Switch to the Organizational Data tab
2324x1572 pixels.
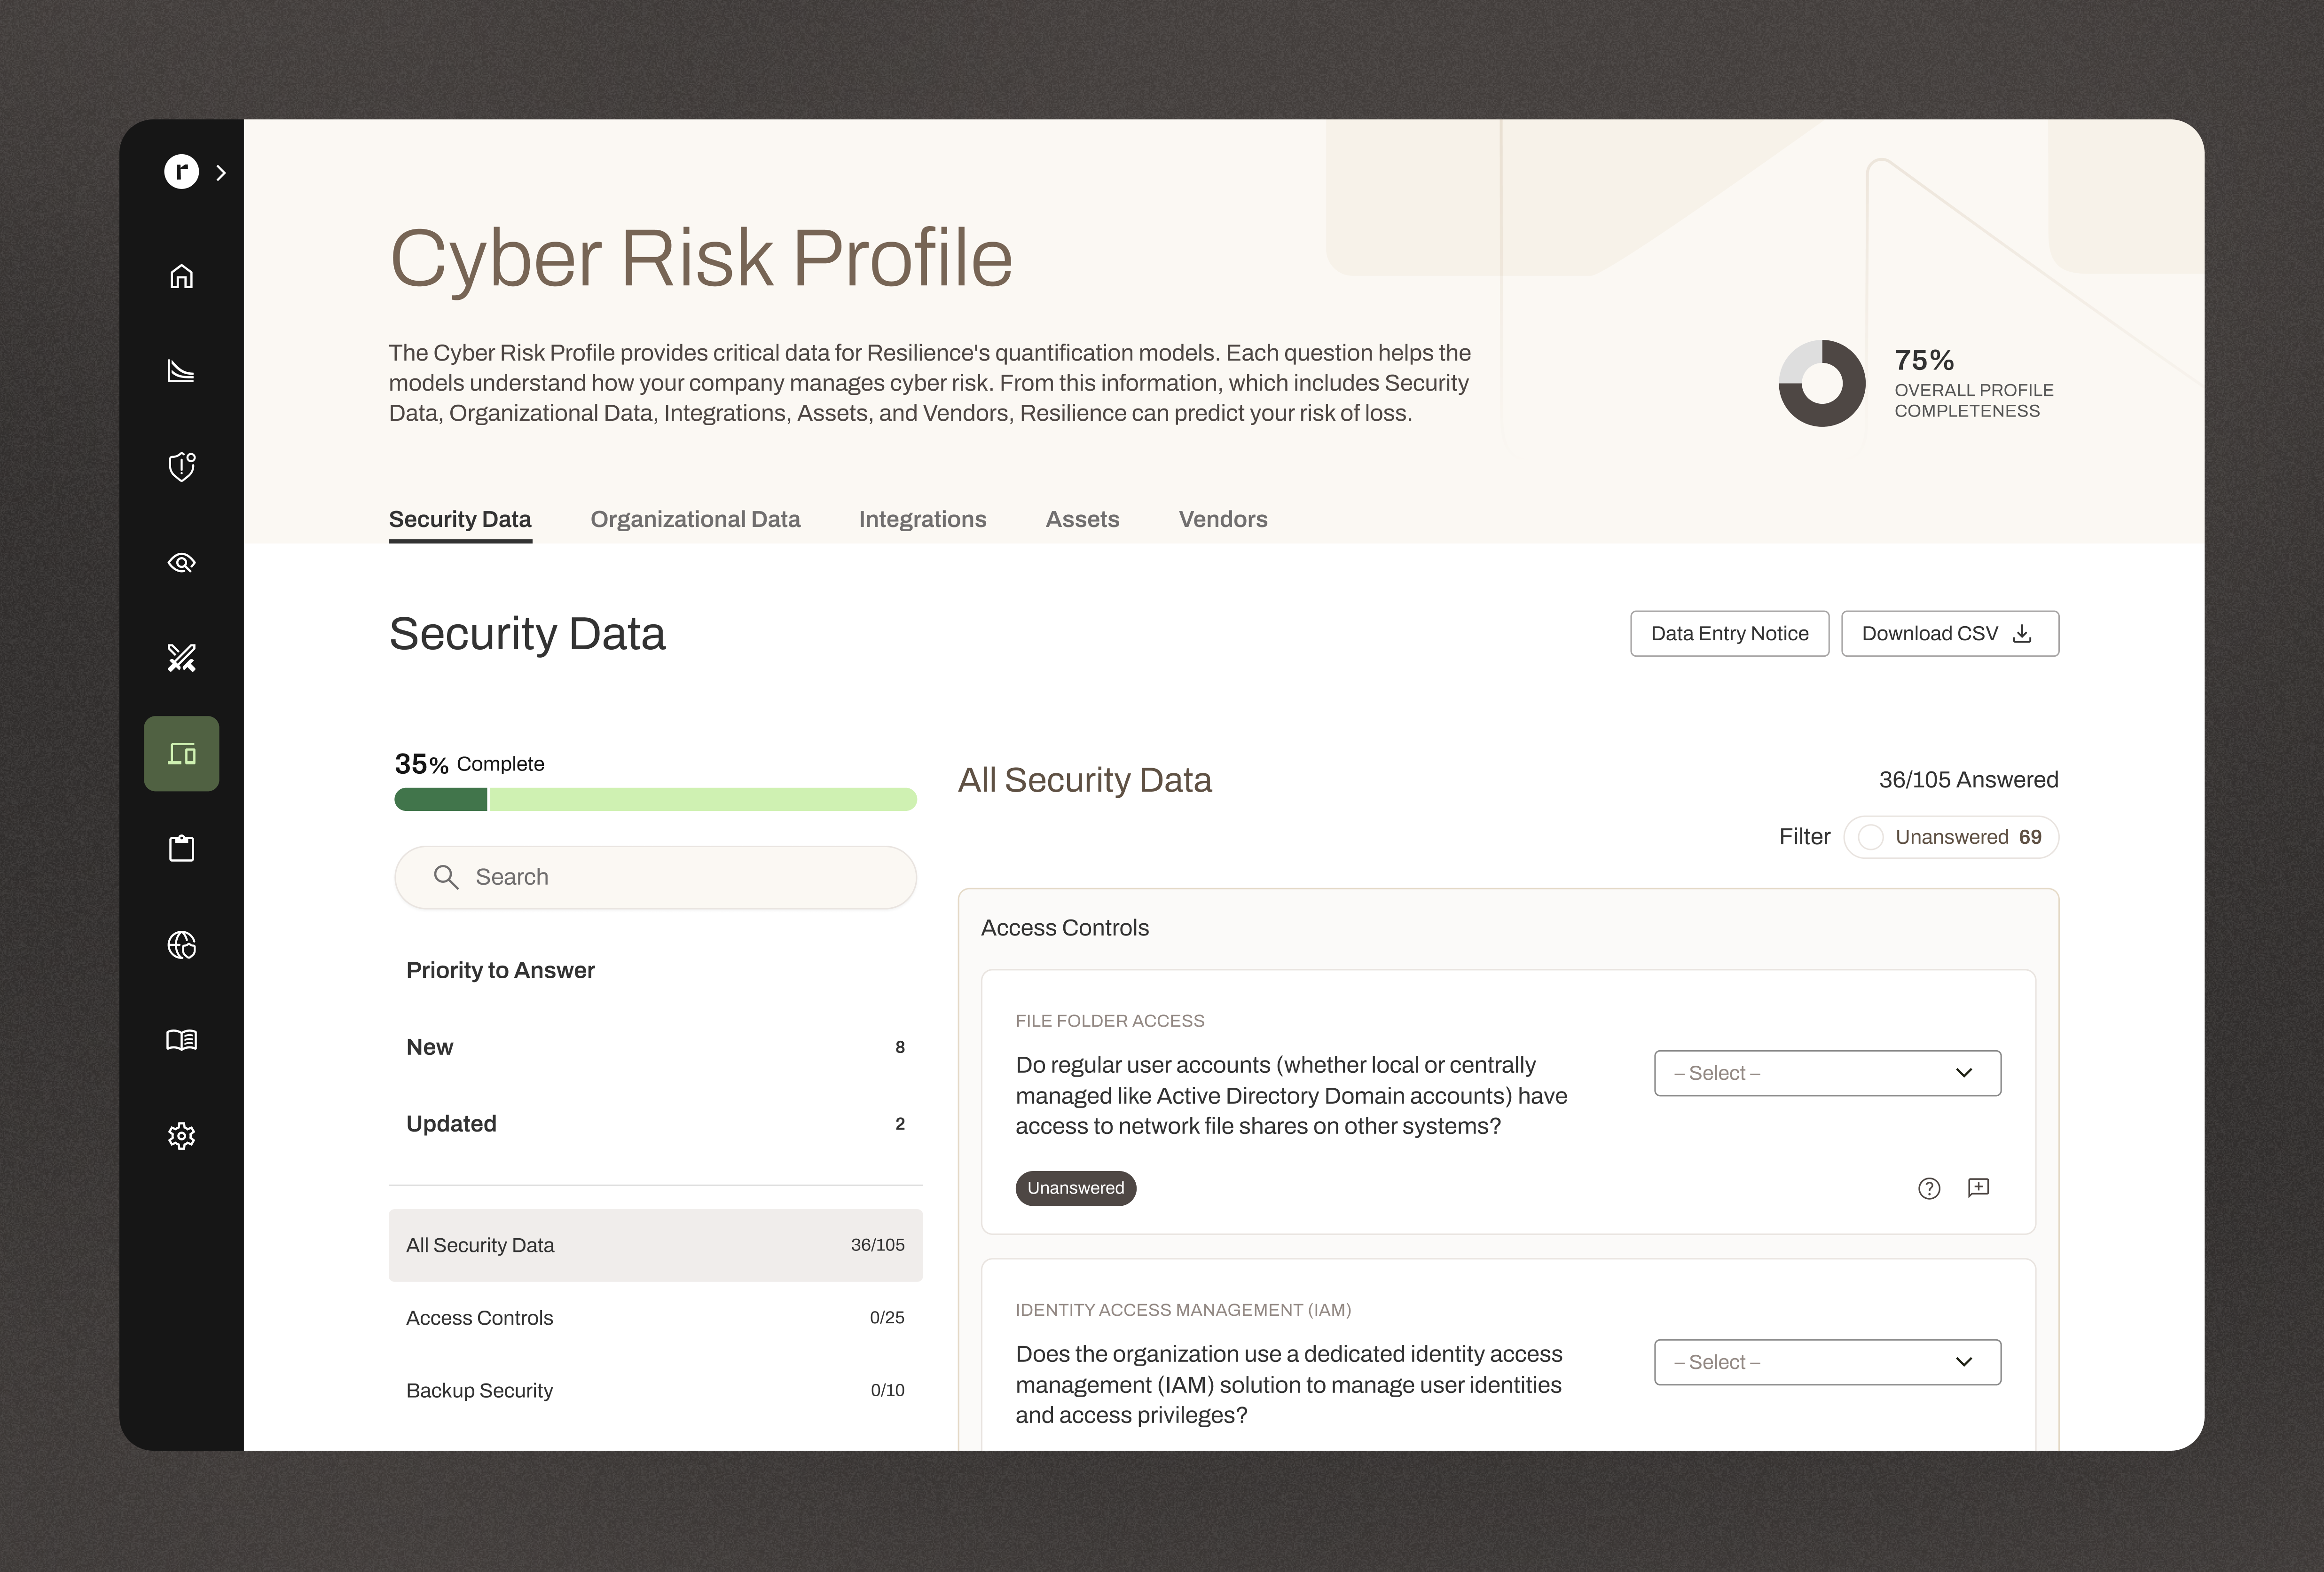pyautogui.click(x=695, y=519)
